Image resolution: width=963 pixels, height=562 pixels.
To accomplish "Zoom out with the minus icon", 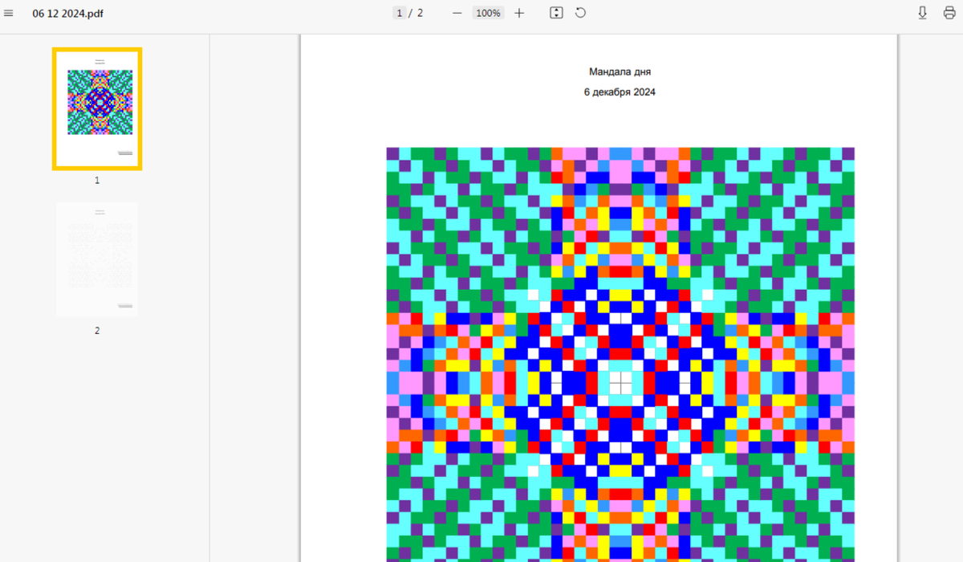I will (x=457, y=13).
